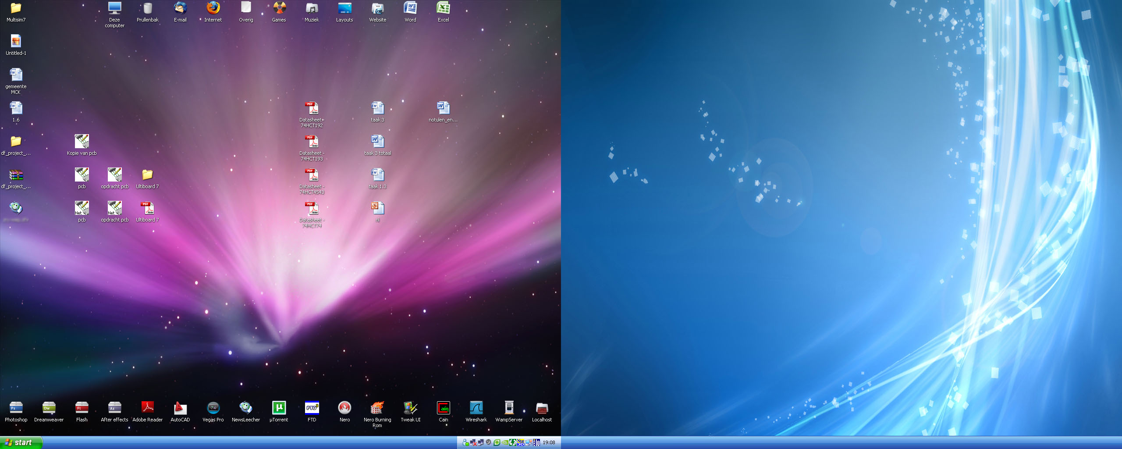The width and height of the screenshot is (1122, 449).
Task: Select the Ultiboard 7 PDF file
Action: [147, 212]
